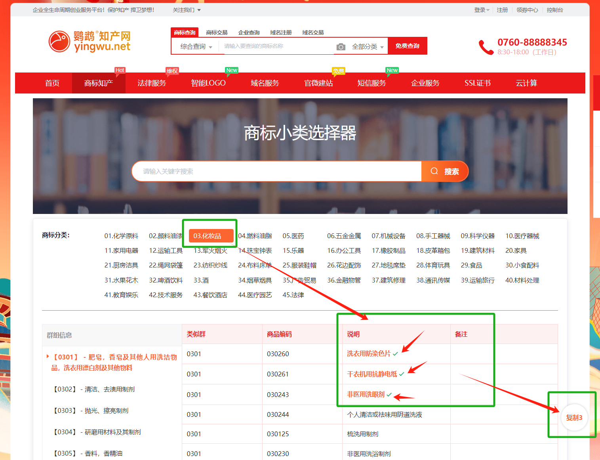
Task: Toggle off the selected 非医用洗眼剂 entry
Action: pyautogui.click(x=366, y=394)
